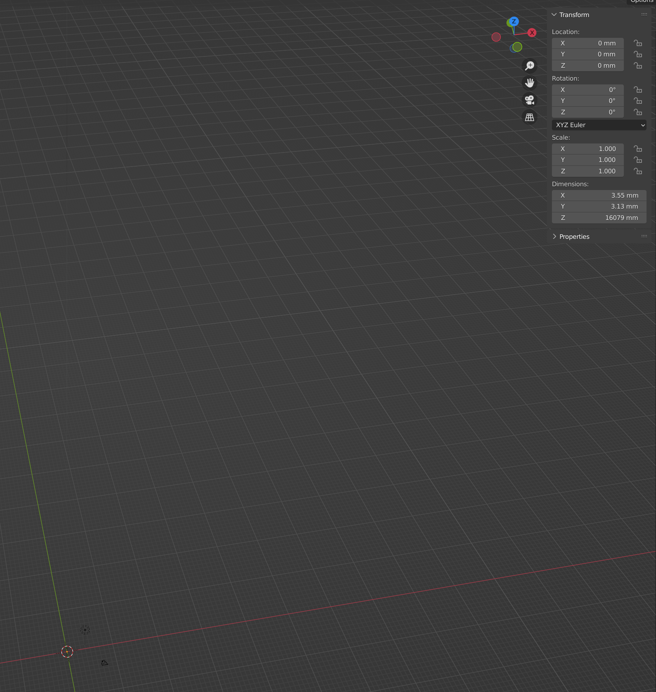Open the XYZ Euler rotation mode dropdown
This screenshot has height=692, width=656.
599,125
